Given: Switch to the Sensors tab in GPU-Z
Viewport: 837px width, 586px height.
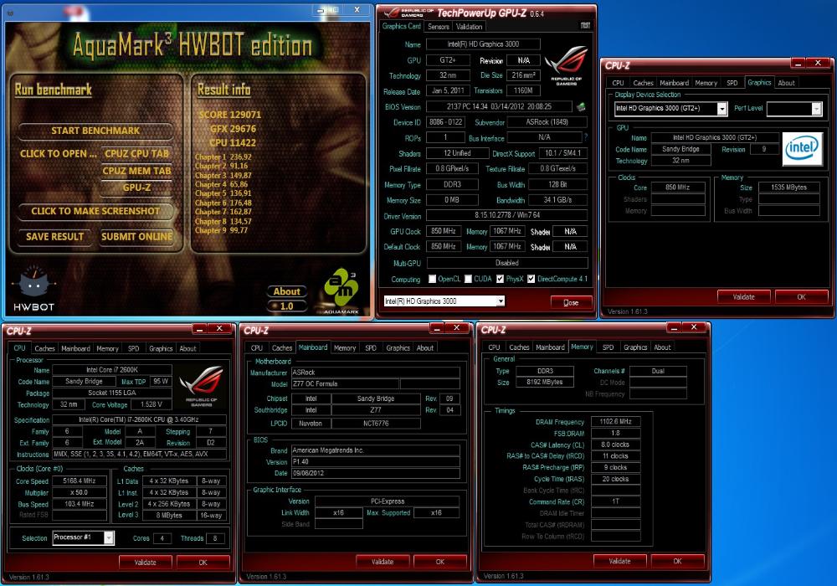Looking at the screenshot, I should (x=439, y=27).
